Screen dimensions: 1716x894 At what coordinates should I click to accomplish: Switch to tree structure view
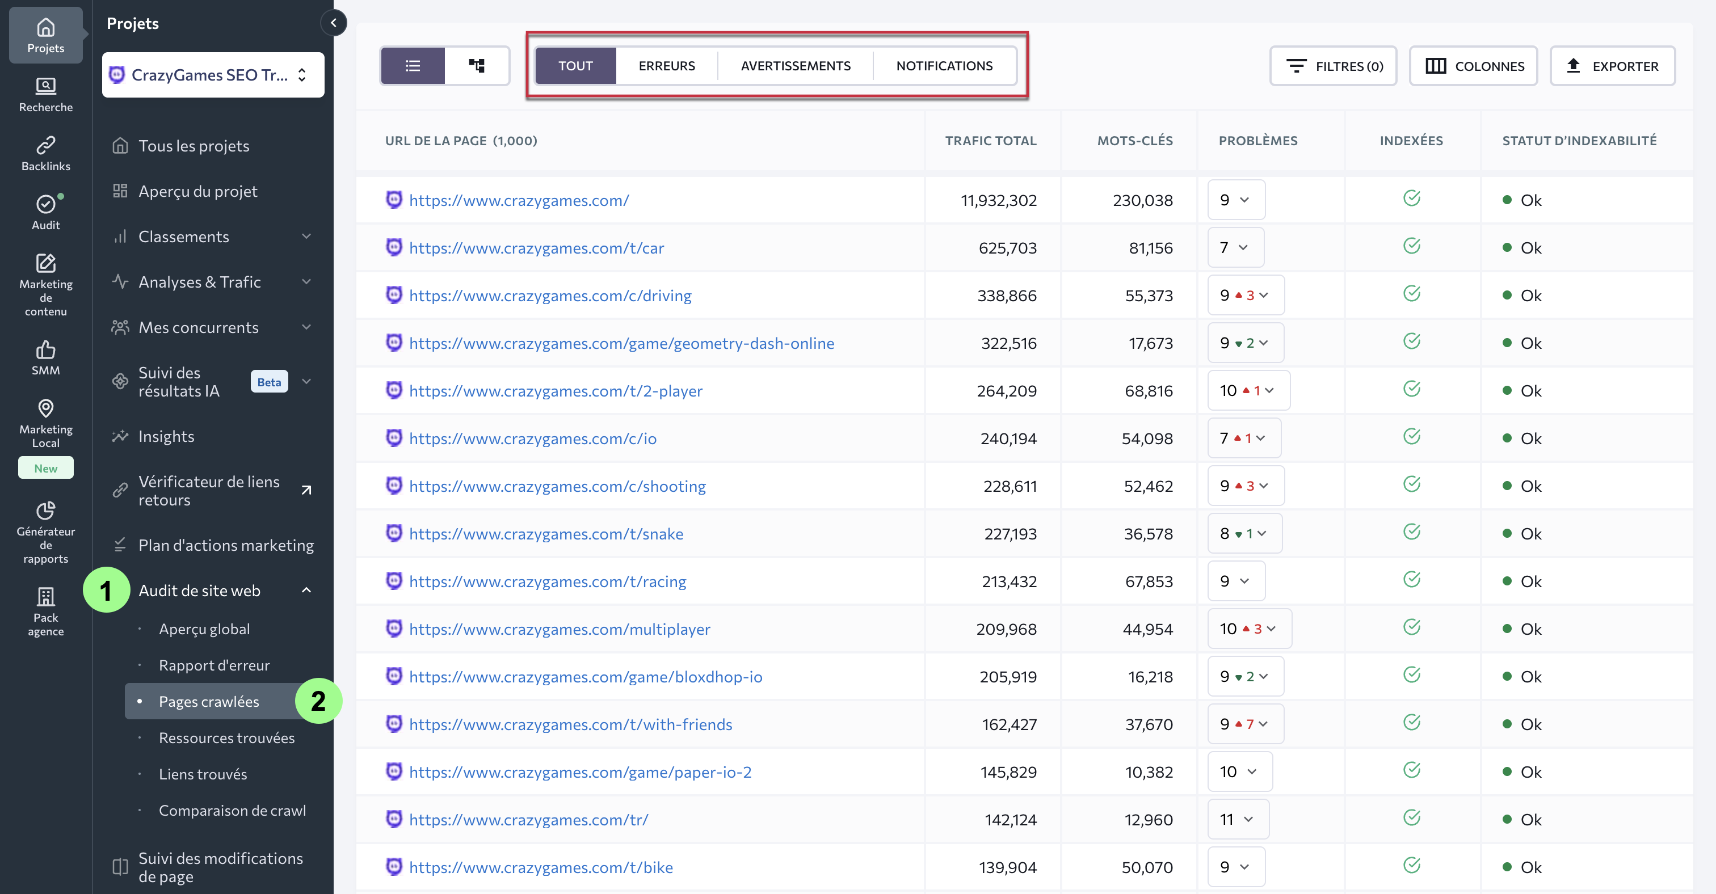coord(477,66)
